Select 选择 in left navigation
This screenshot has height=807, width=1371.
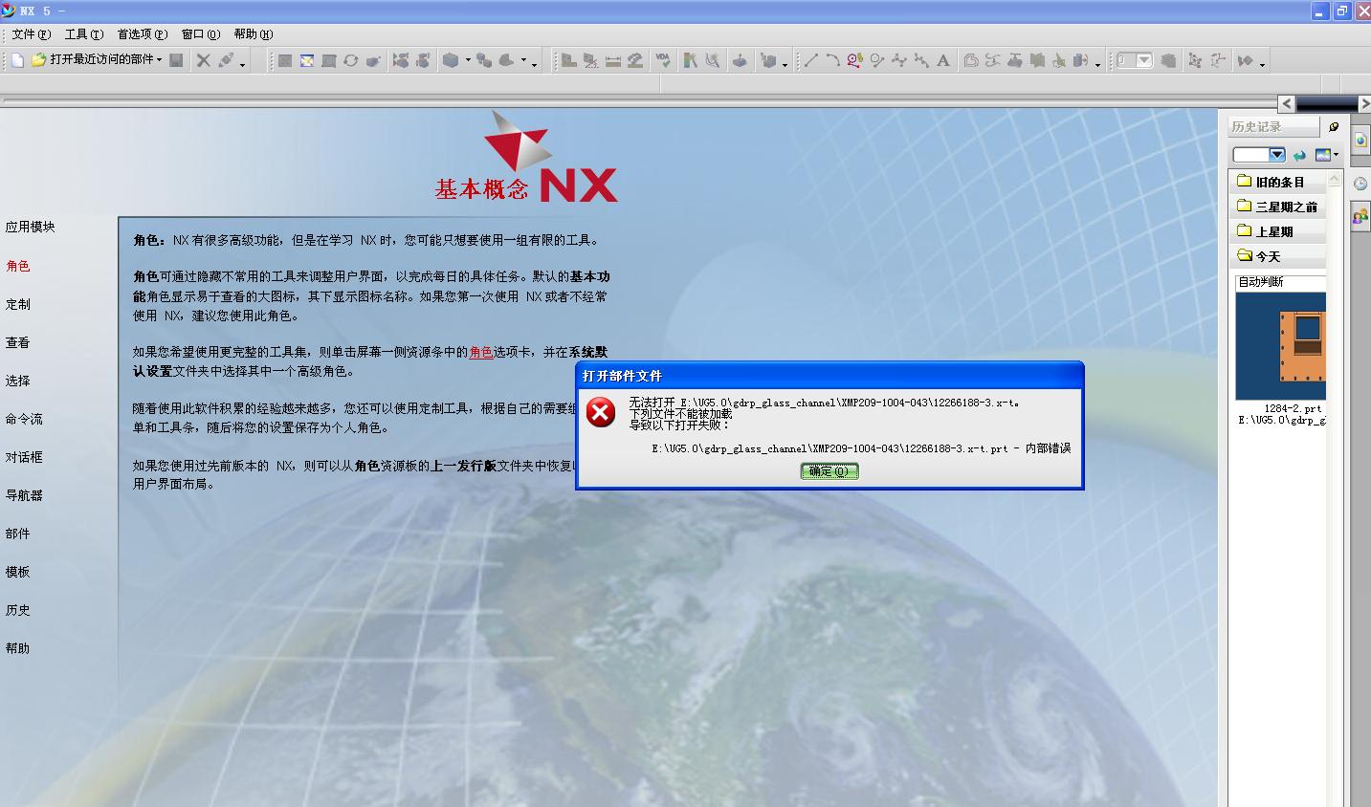click(x=18, y=381)
